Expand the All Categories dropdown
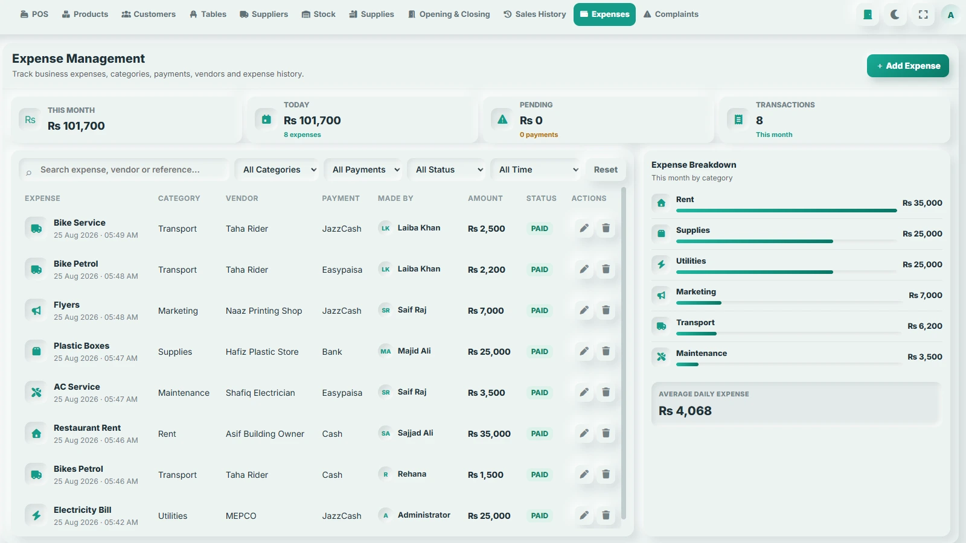This screenshot has height=543, width=966. [x=278, y=170]
